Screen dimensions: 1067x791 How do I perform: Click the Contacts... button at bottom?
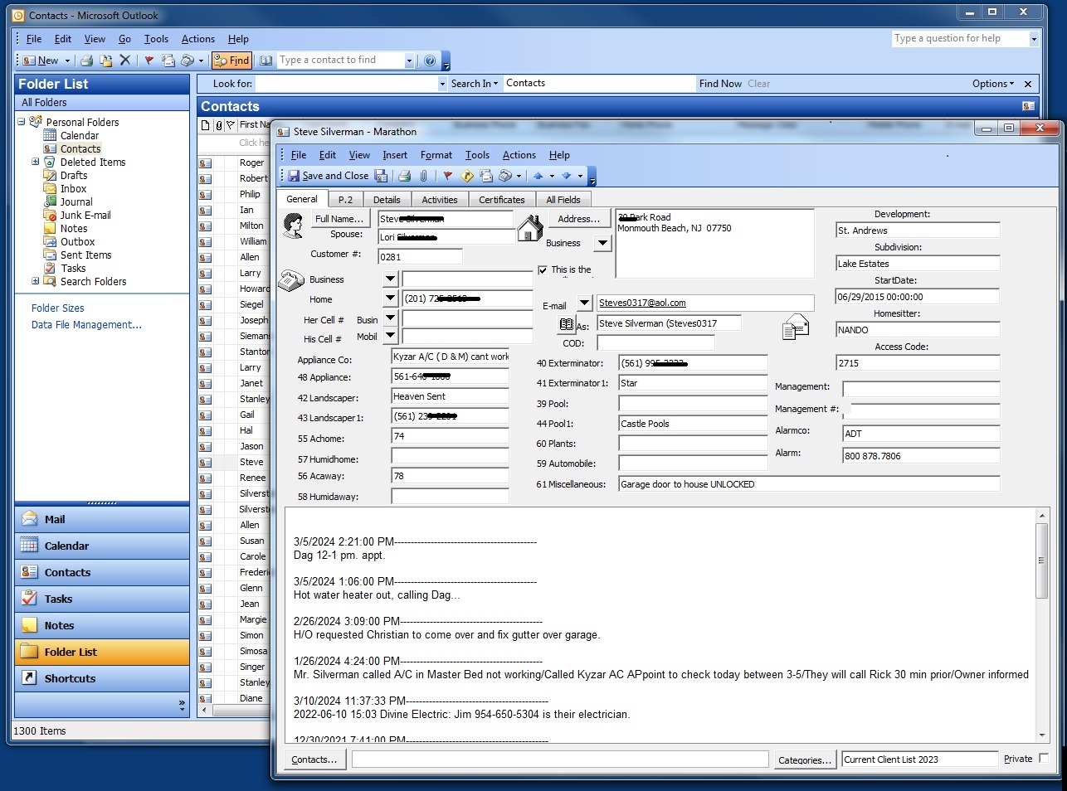click(314, 759)
